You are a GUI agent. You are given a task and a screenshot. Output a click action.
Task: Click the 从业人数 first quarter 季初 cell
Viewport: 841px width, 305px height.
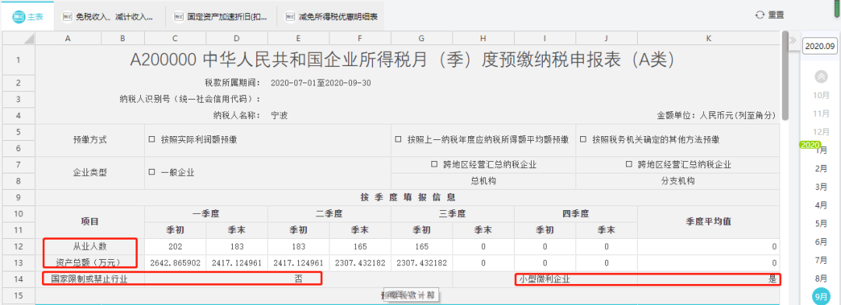pos(175,247)
